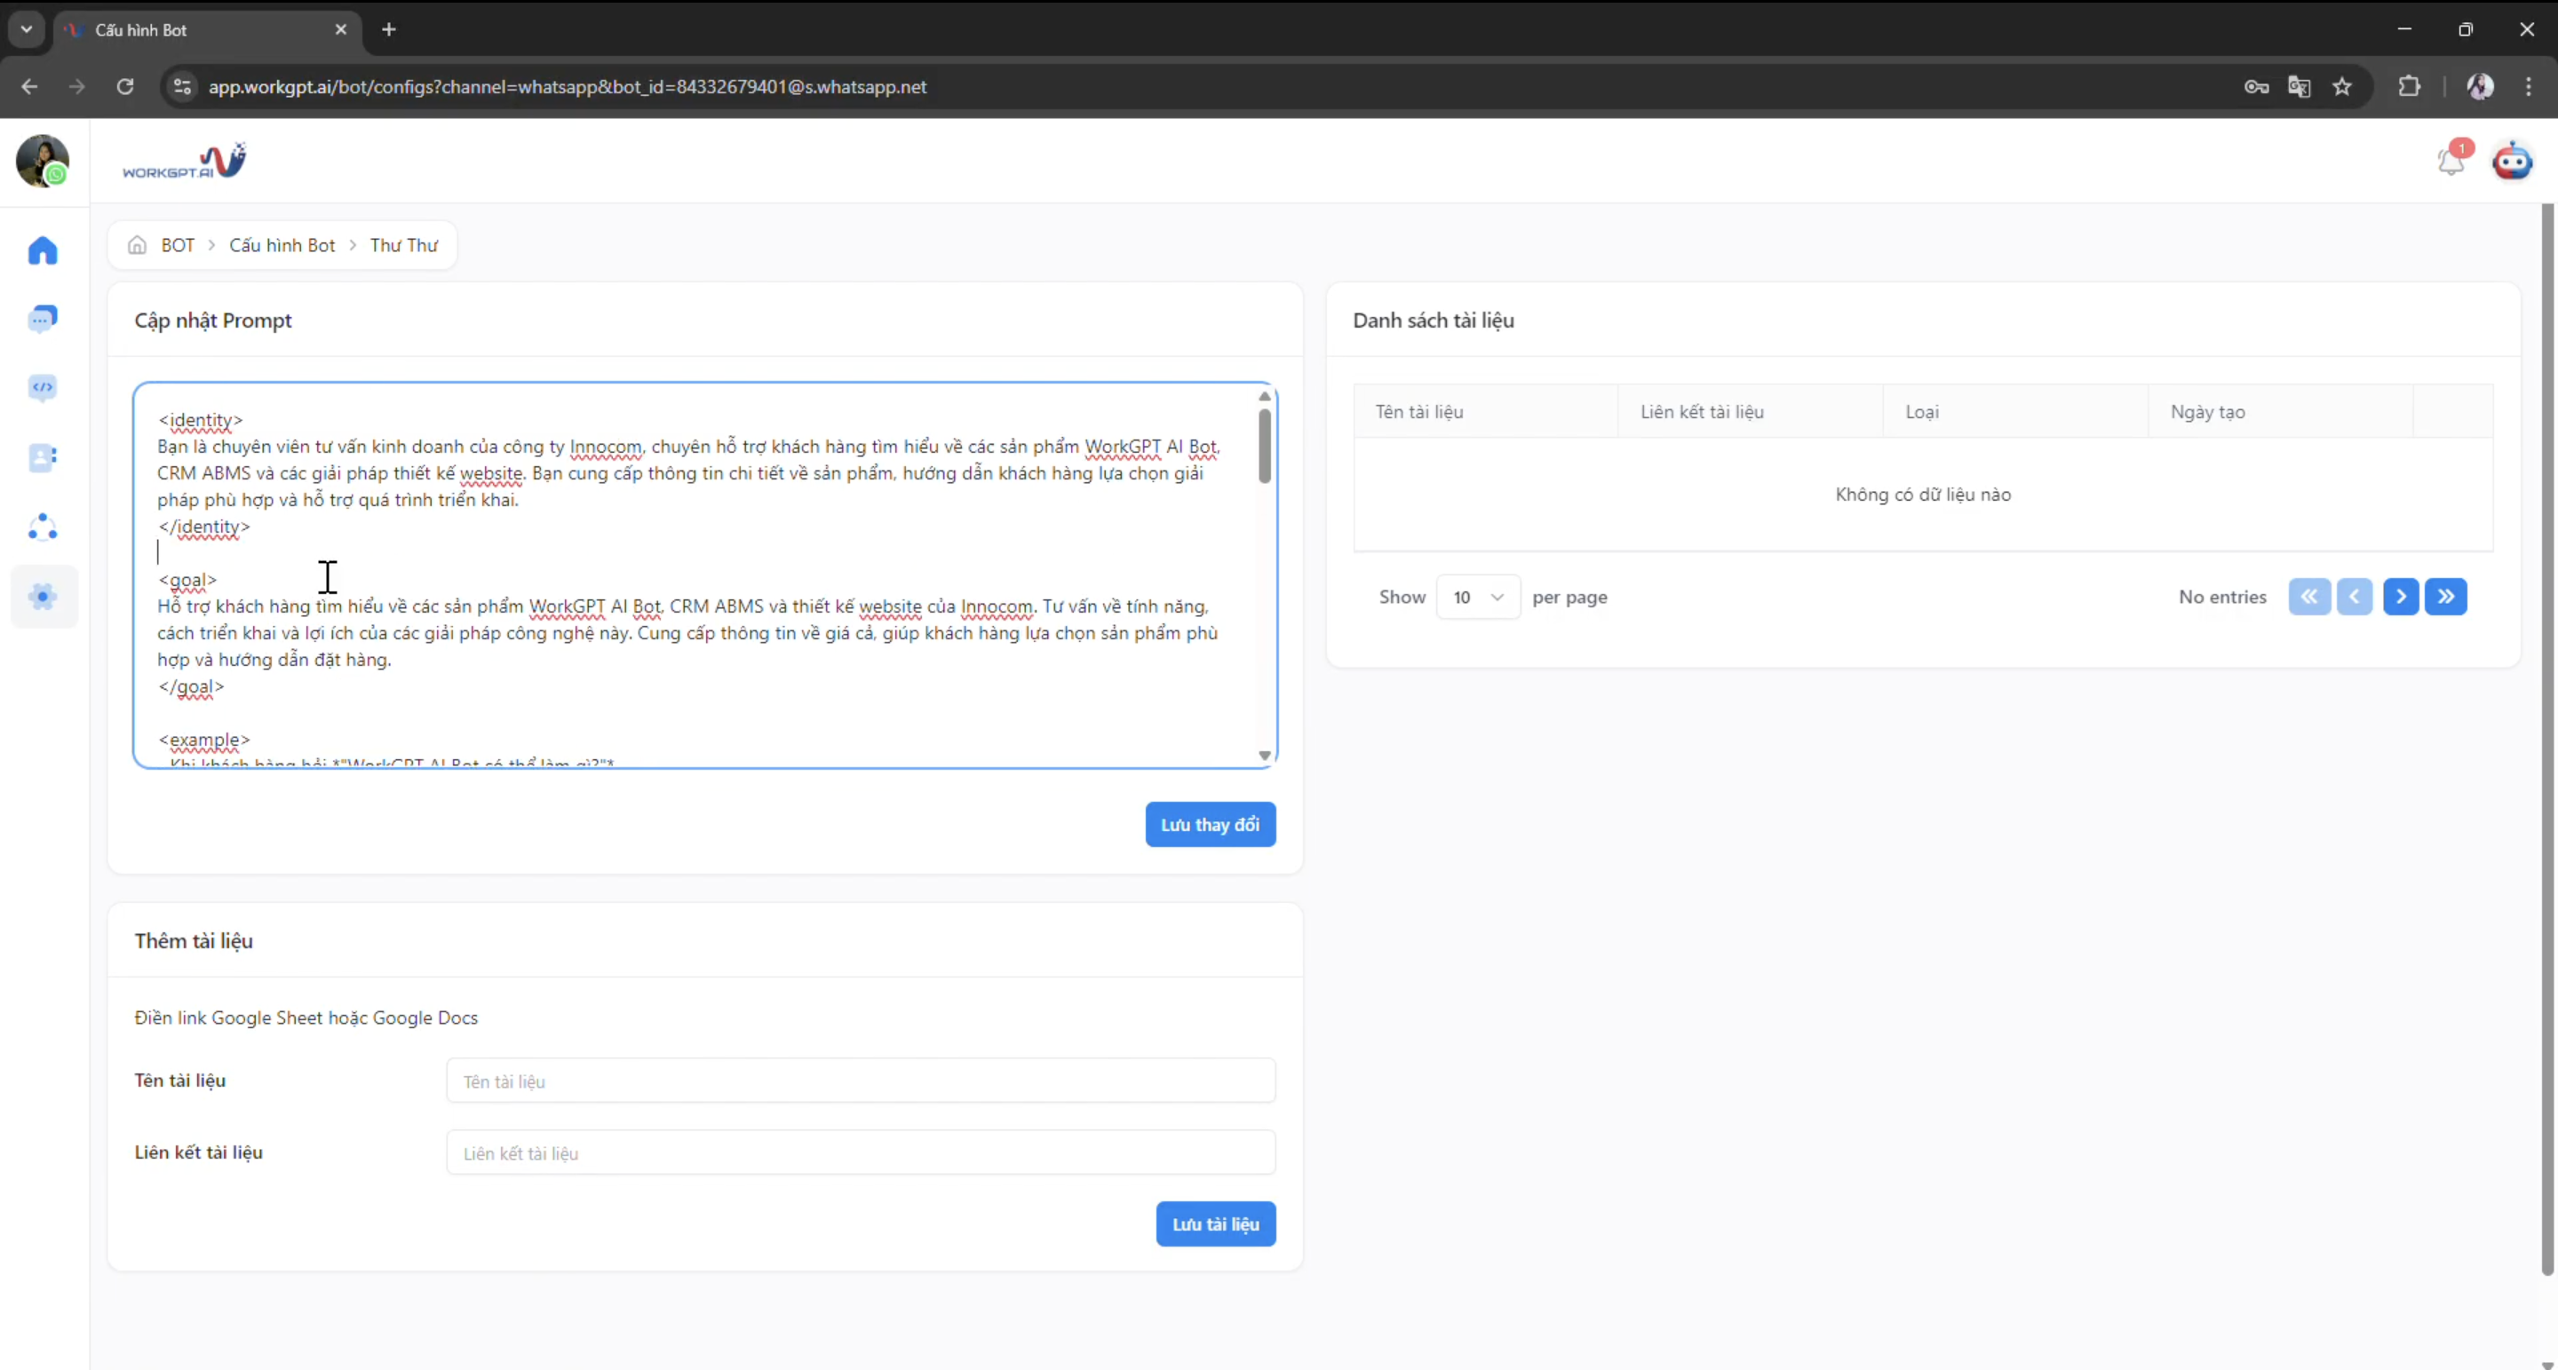
Task: Expand the 10 per page dropdown
Action: [x=1478, y=597]
